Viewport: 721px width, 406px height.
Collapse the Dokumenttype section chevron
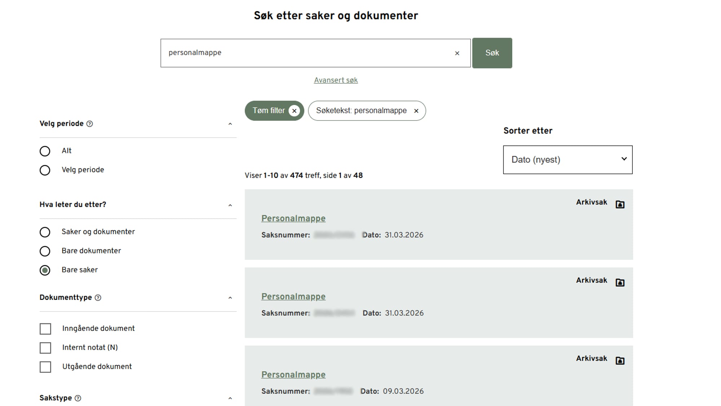[230, 298]
